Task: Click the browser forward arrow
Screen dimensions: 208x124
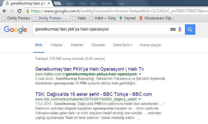Action: (x=12, y=11)
